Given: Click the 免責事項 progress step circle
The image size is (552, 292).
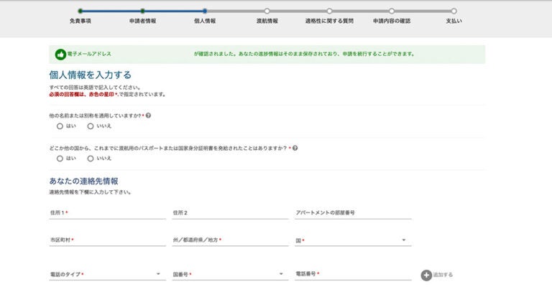Looking at the screenshot, I should pos(80,11).
